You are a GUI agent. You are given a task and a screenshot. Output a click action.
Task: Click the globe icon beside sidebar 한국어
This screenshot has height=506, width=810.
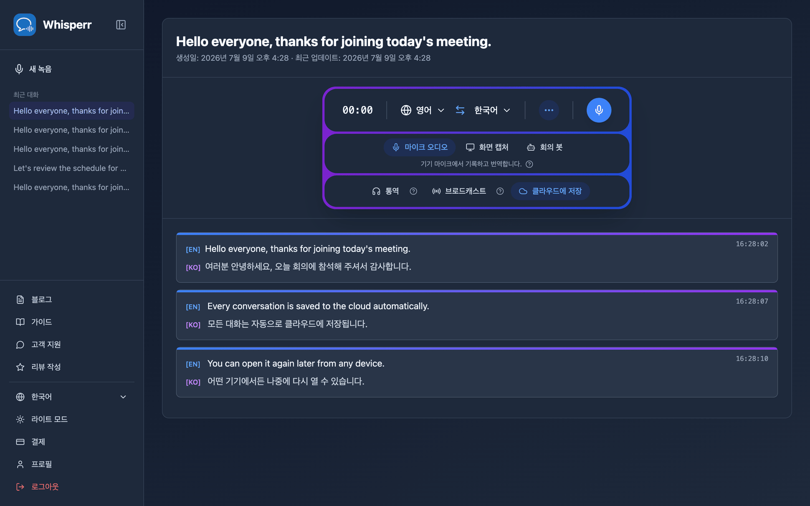pos(20,397)
